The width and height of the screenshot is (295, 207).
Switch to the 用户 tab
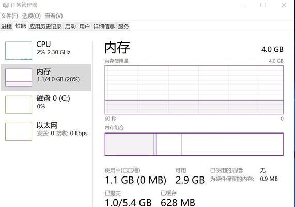(84, 26)
